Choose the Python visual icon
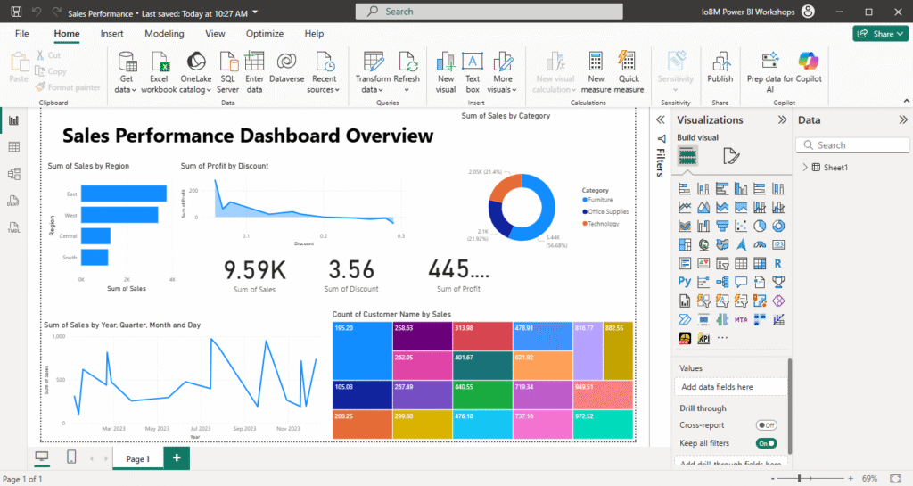Screen dimensions: 913x486 click(x=685, y=282)
